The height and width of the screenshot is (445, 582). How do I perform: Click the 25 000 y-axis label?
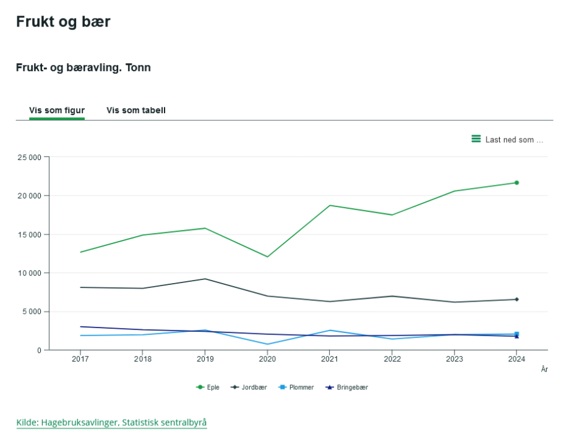29,157
